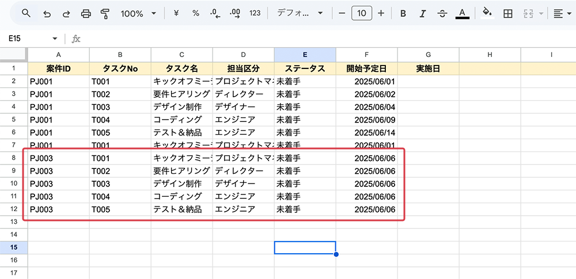576x279 pixels.
Task: Select column E header
Action: (305, 55)
